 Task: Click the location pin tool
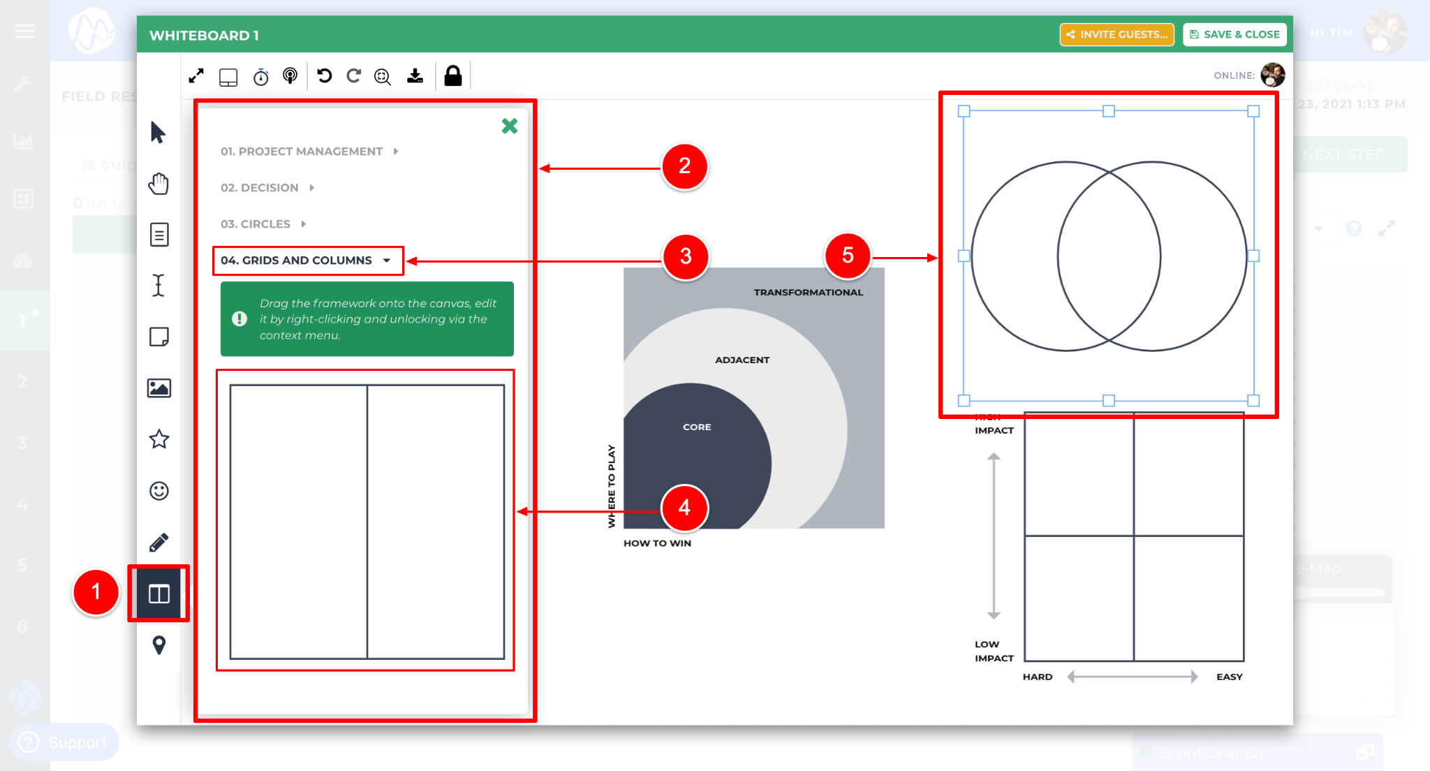coord(159,645)
